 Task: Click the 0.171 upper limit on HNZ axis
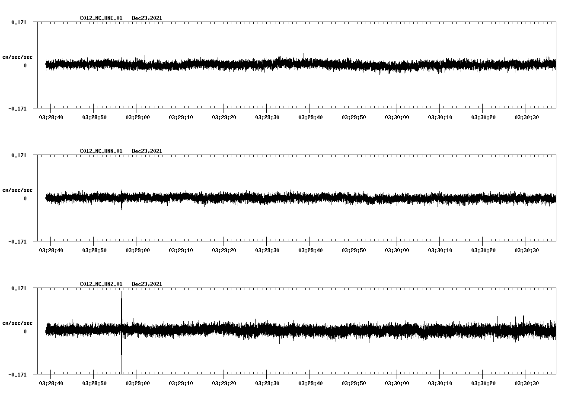click(19, 288)
